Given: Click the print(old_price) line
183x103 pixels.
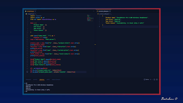Looking at the screenshot, I should [x=36, y=48].
